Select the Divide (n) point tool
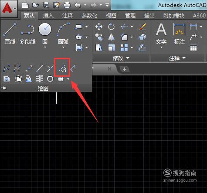Screen dimensions: 207x193 pos(62,68)
